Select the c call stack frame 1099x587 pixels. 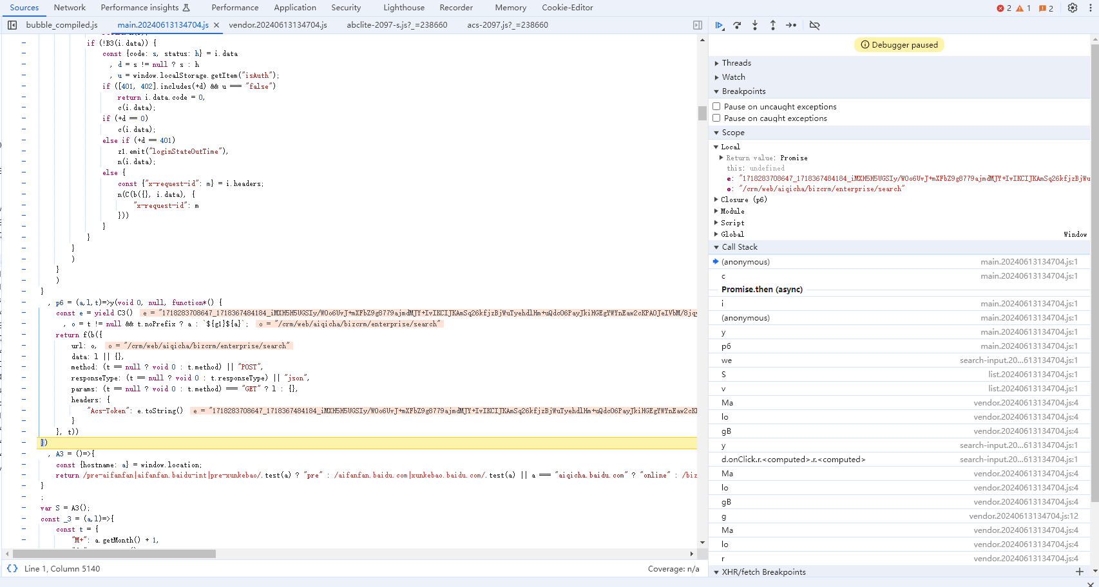pyautogui.click(x=900, y=275)
